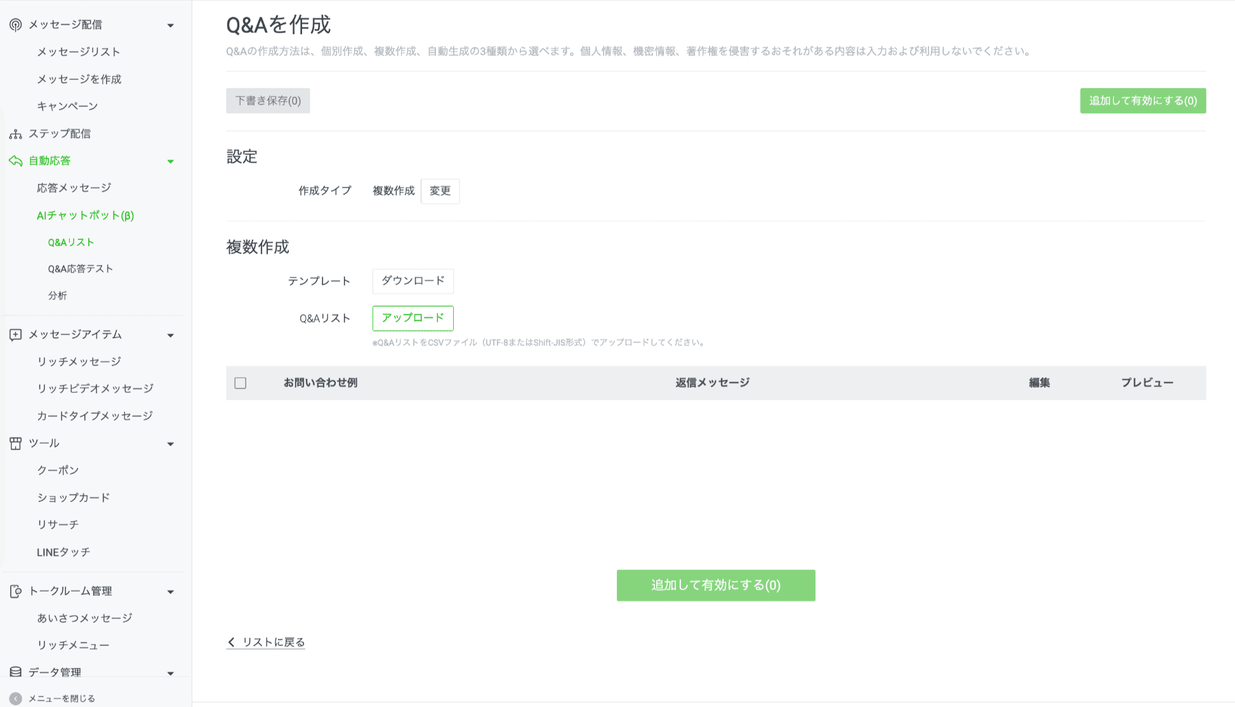Click the back chevron beside リストに戻る
The image size is (1235, 707).
click(231, 642)
